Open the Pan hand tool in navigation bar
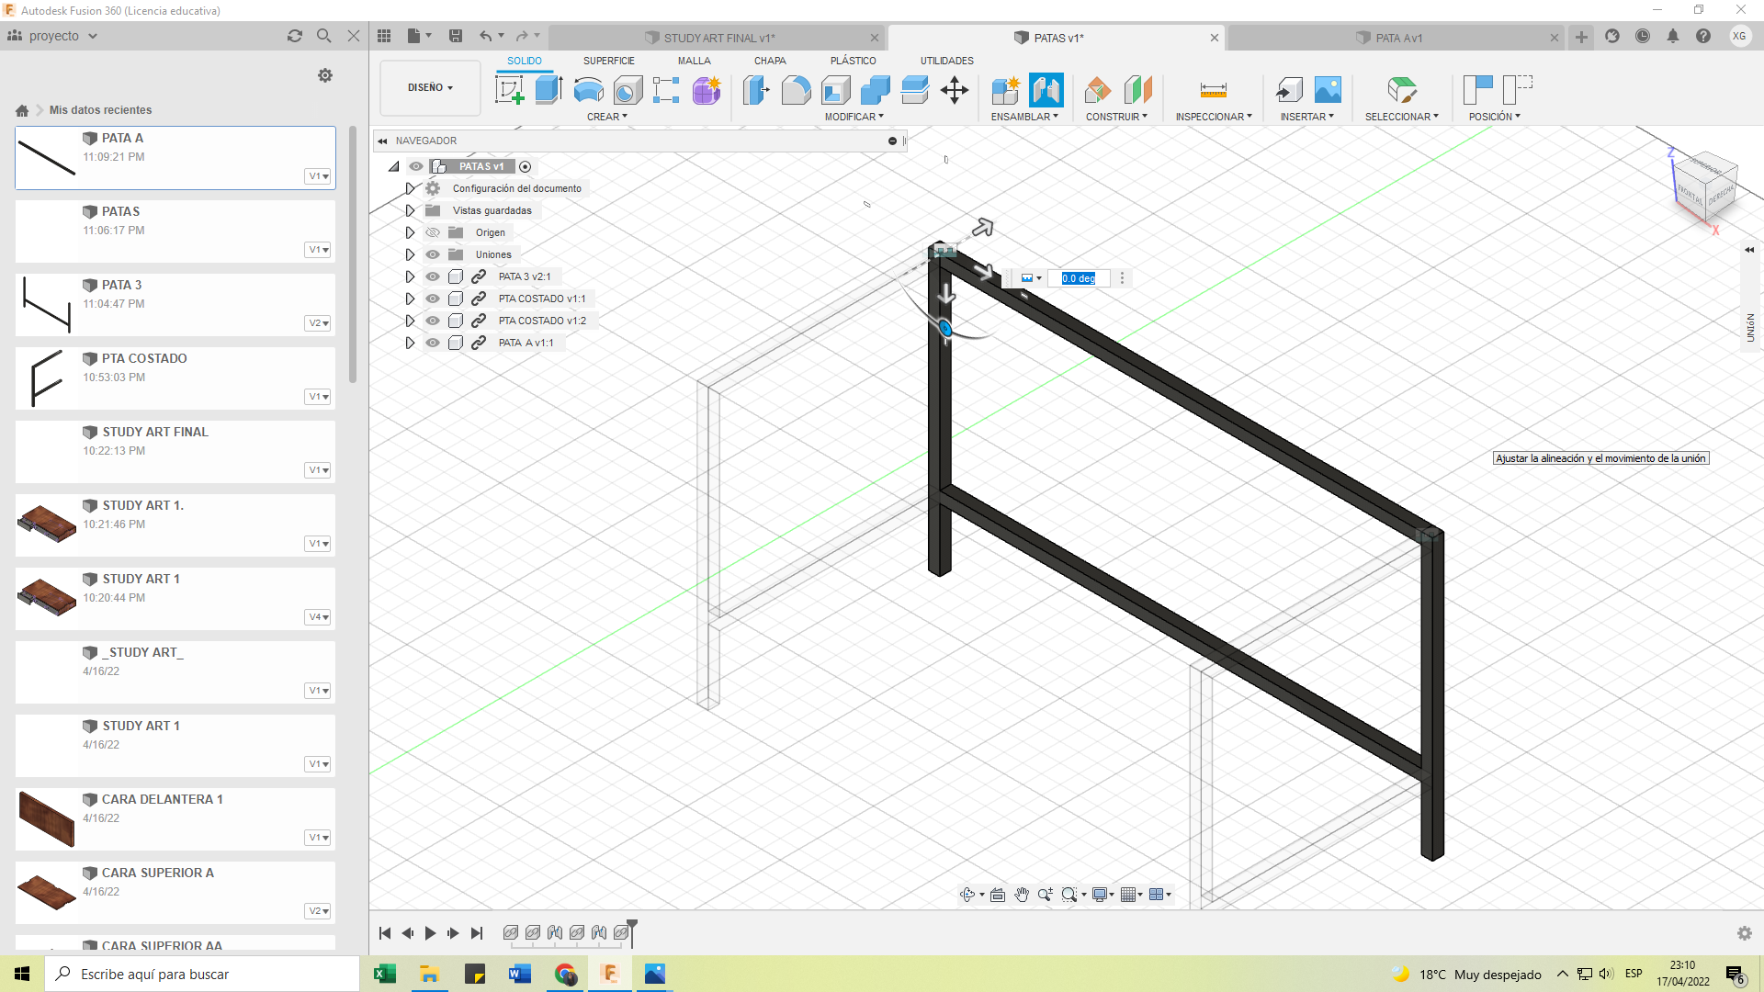 [x=1022, y=895]
